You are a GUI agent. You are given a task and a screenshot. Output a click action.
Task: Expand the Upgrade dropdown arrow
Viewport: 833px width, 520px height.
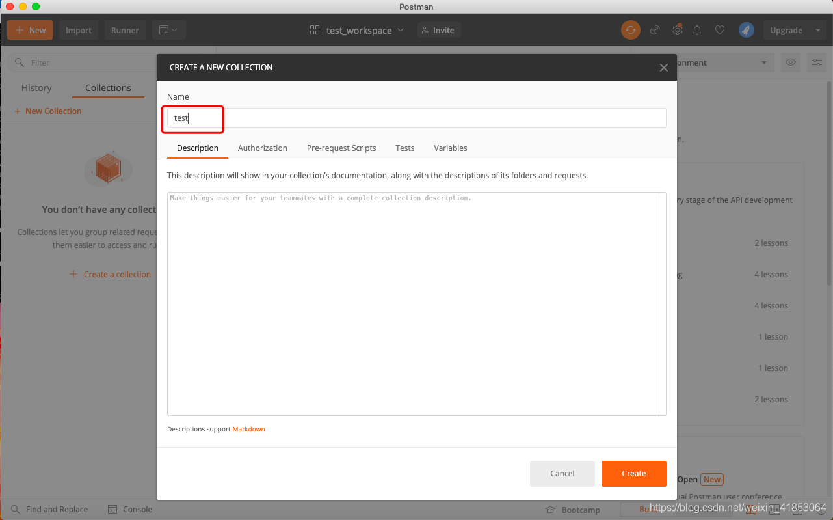pos(817,30)
